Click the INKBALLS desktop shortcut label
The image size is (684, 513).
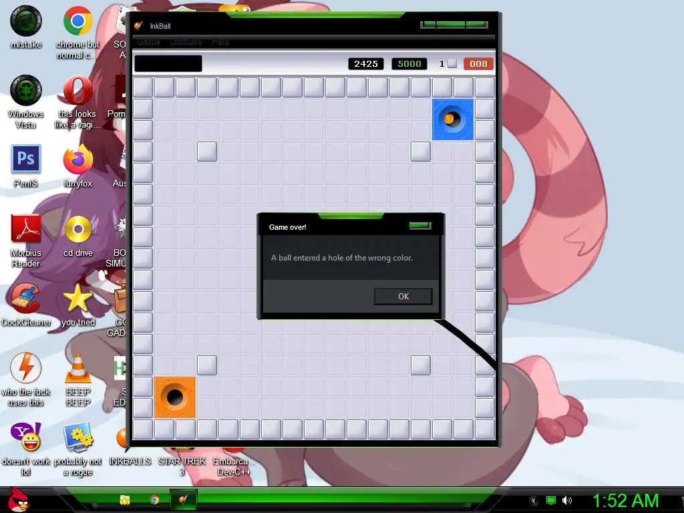click(x=130, y=461)
